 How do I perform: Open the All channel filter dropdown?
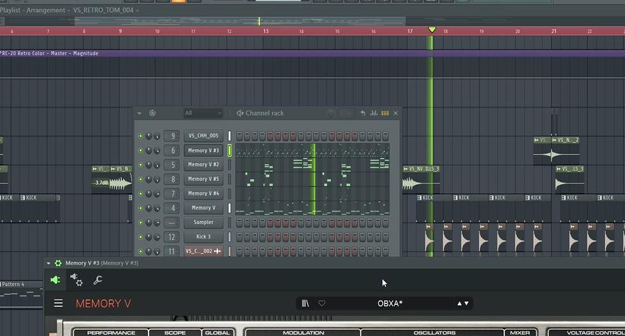[203, 113]
